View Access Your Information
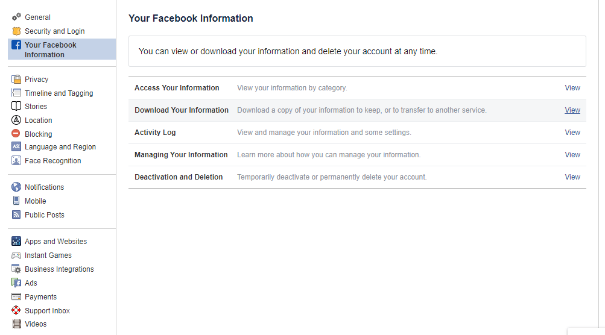Viewport: 605px width, 335px height. pyautogui.click(x=572, y=88)
